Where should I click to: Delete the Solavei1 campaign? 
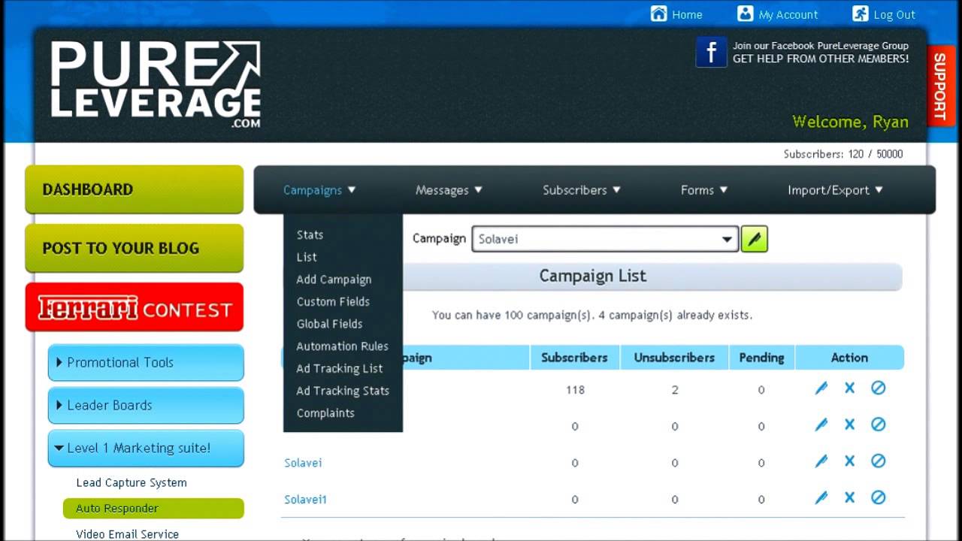coord(849,497)
